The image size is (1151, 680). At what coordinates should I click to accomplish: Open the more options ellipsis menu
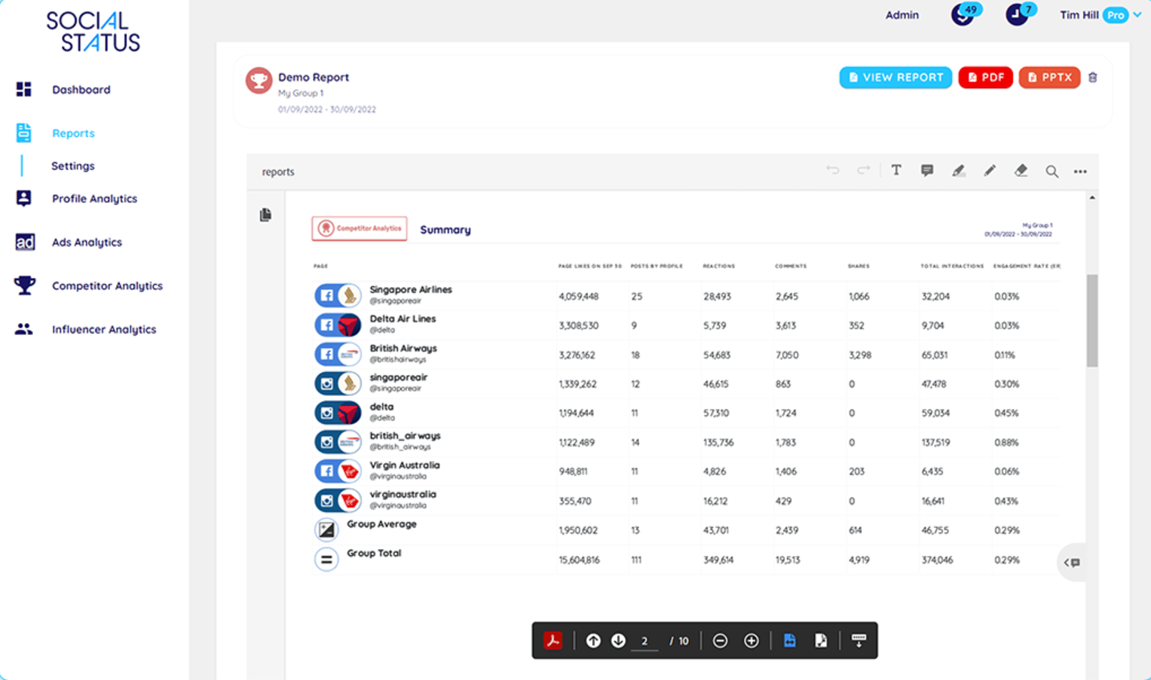click(x=1080, y=172)
